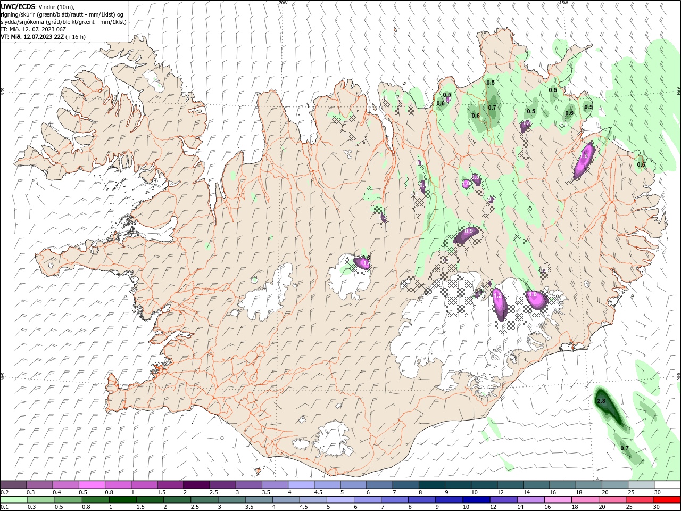The image size is (681, 511).
Task: Select the bright pink 0.5 snow scale swatch
Action: [x=92, y=485]
